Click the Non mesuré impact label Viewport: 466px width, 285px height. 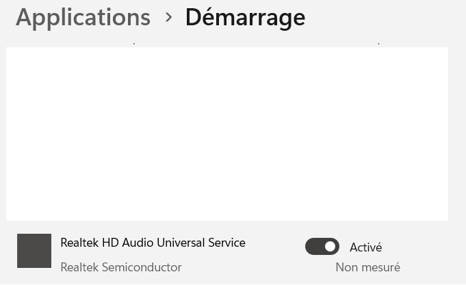click(367, 267)
